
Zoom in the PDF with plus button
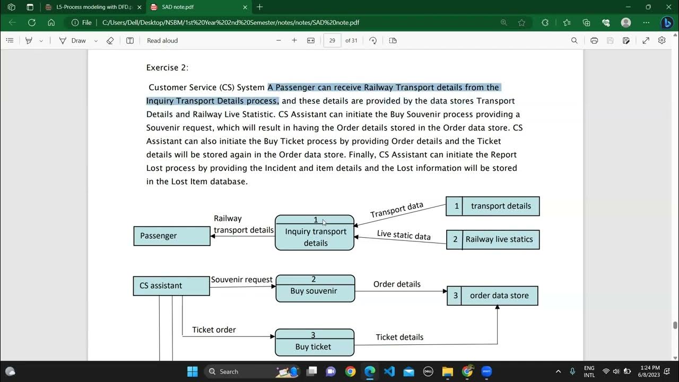294,40
